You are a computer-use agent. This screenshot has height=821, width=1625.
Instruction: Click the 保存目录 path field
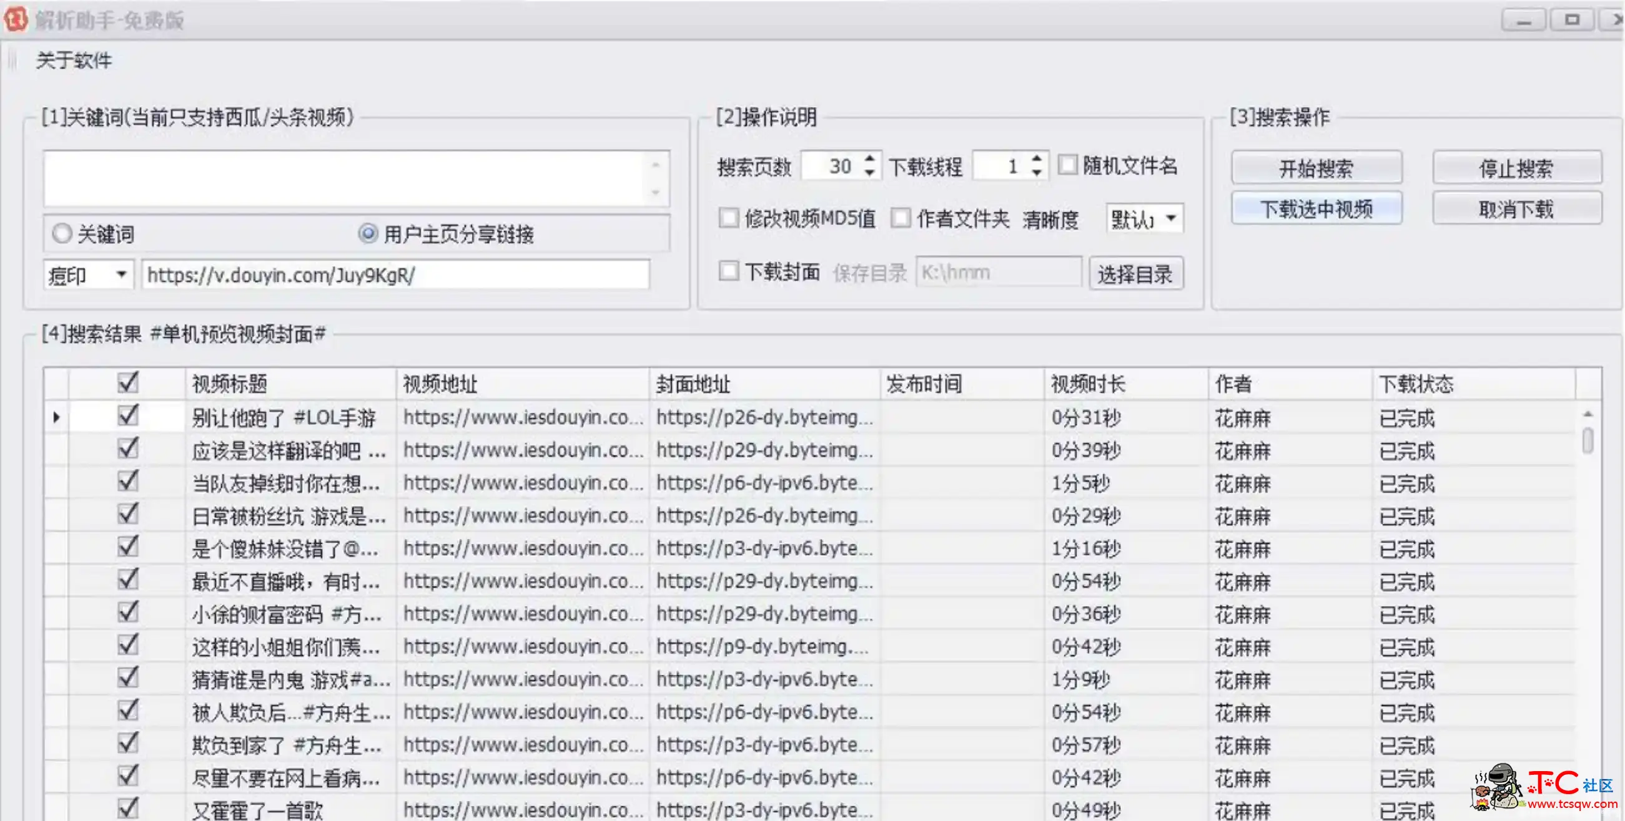click(999, 272)
